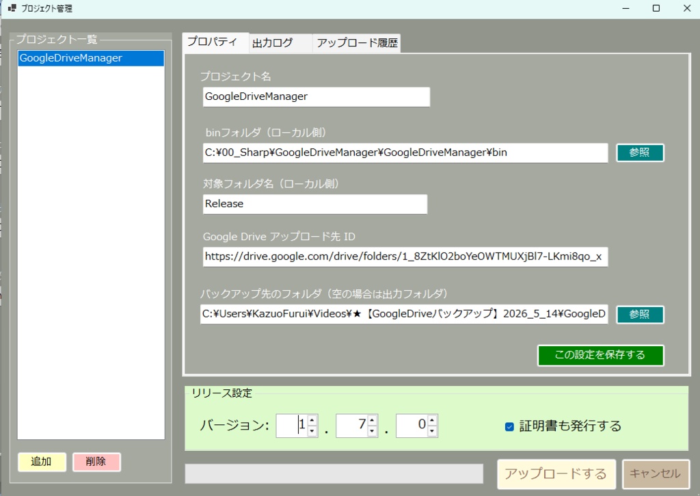
Task: Open the アップロード履歴 tab
Action: point(356,43)
